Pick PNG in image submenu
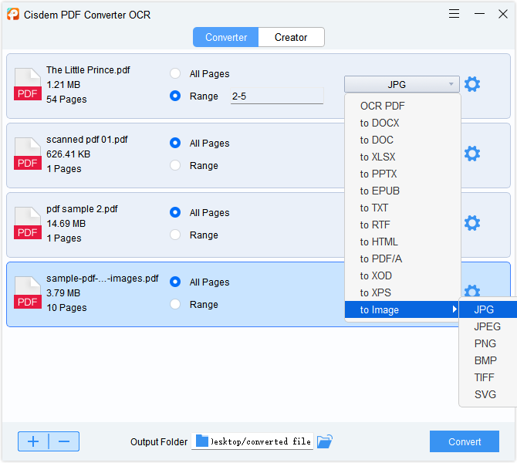Image resolution: width=517 pixels, height=463 pixels. (x=488, y=343)
